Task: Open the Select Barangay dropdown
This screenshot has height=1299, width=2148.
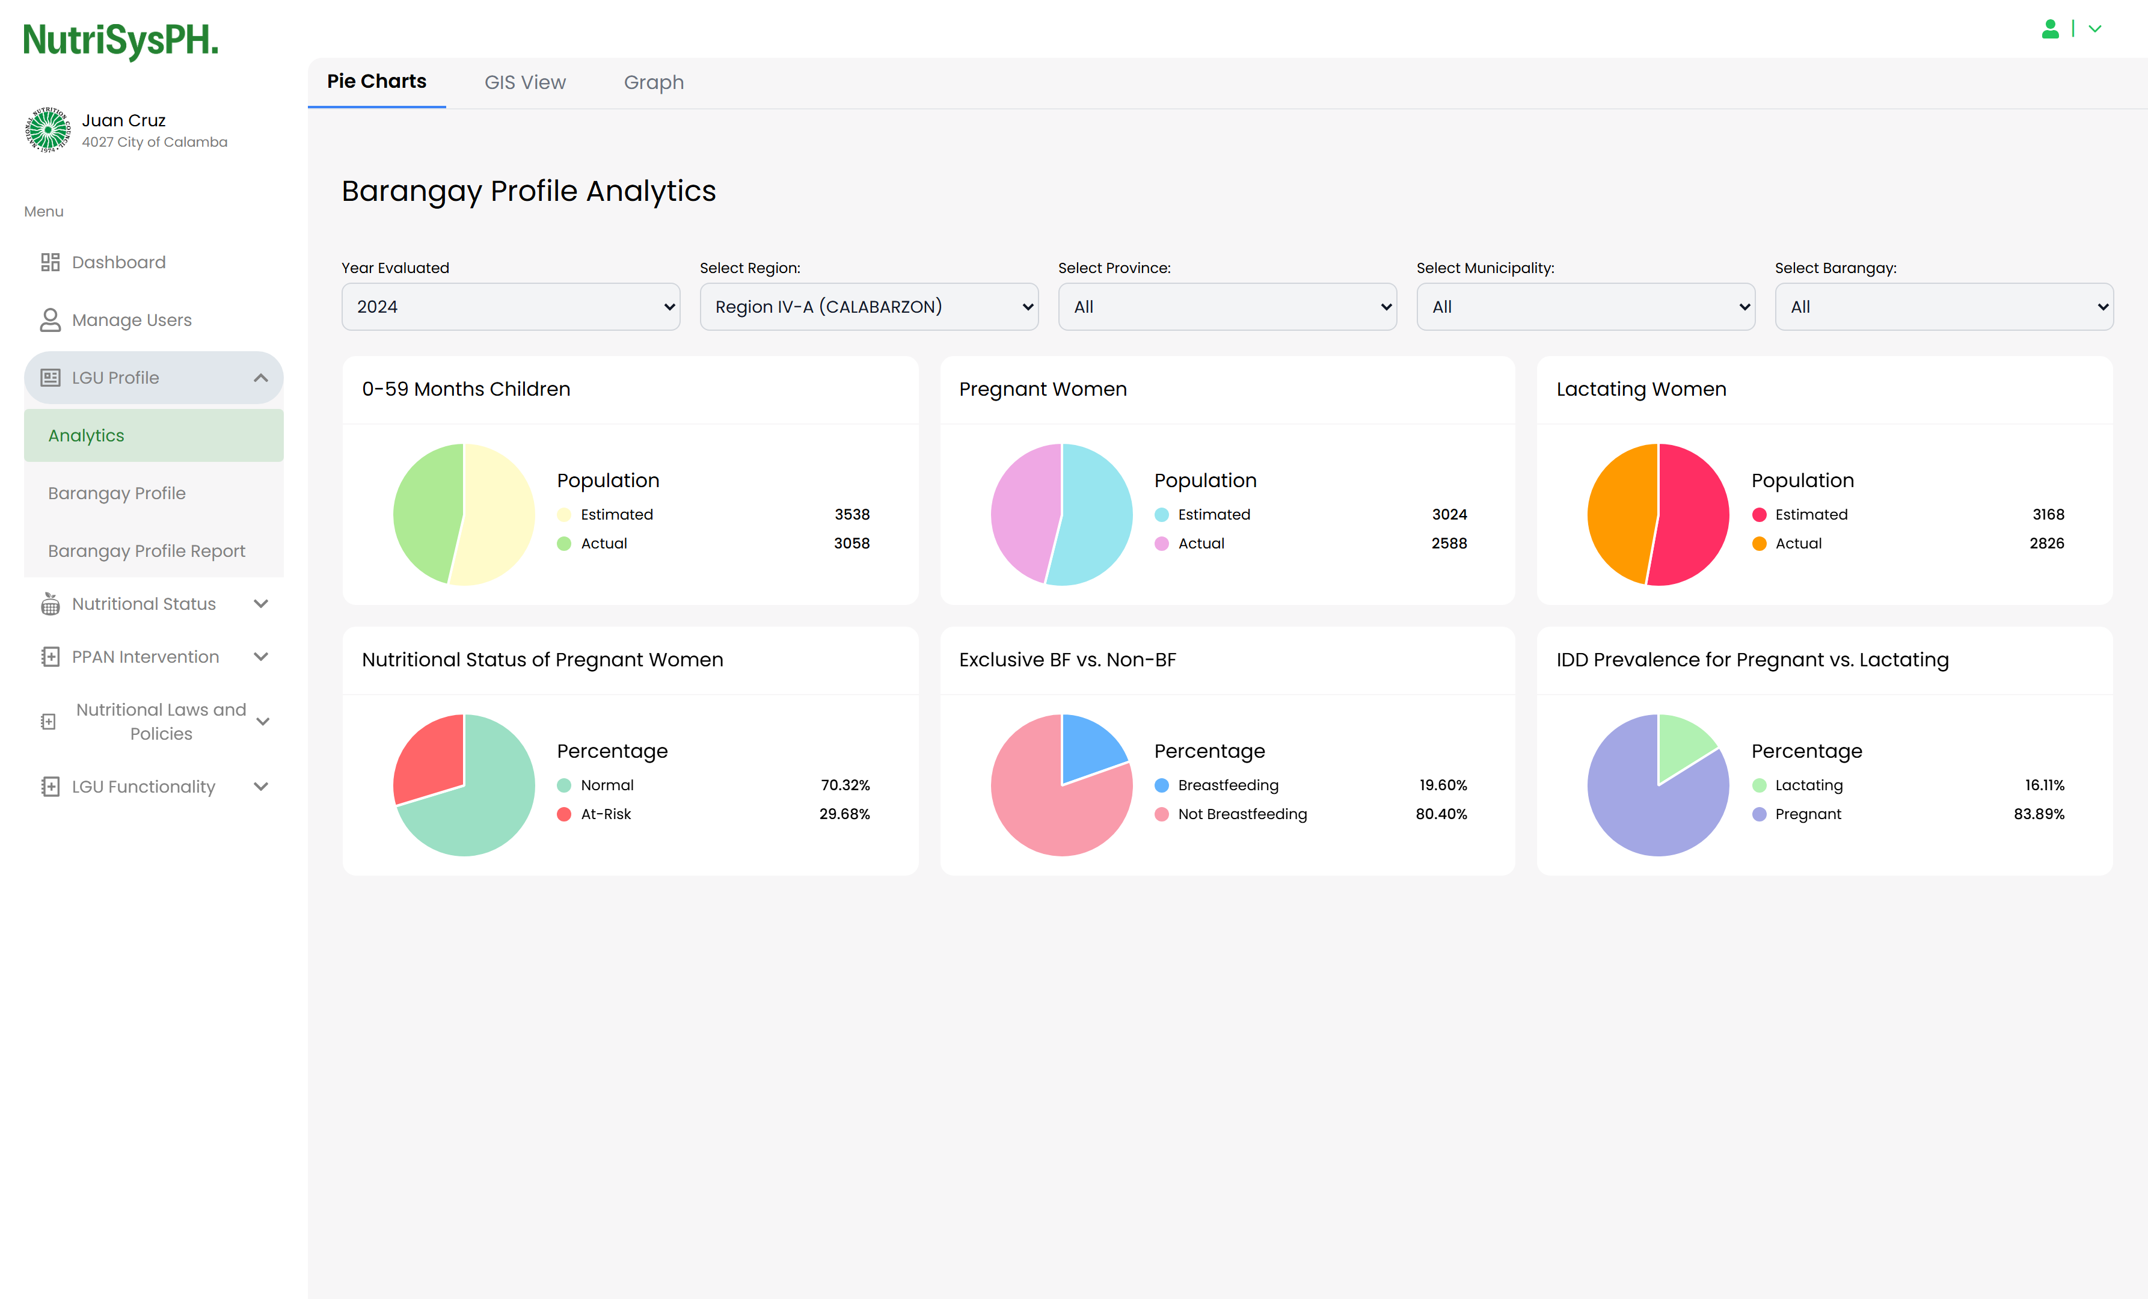Action: pos(1943,307)
